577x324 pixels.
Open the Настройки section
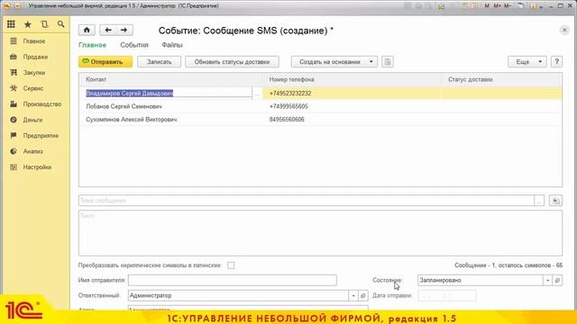(x=37, y=167)
